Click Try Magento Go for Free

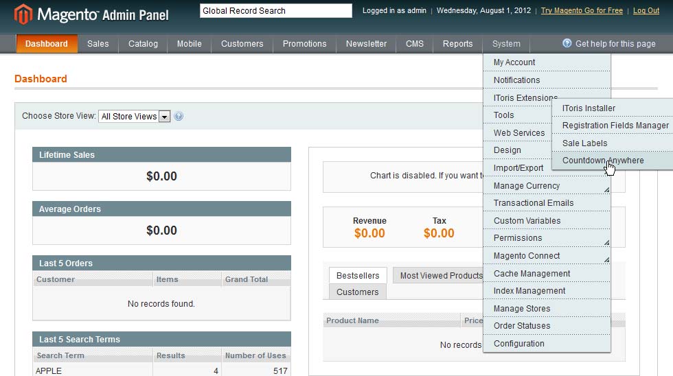[x=581, y=11]
